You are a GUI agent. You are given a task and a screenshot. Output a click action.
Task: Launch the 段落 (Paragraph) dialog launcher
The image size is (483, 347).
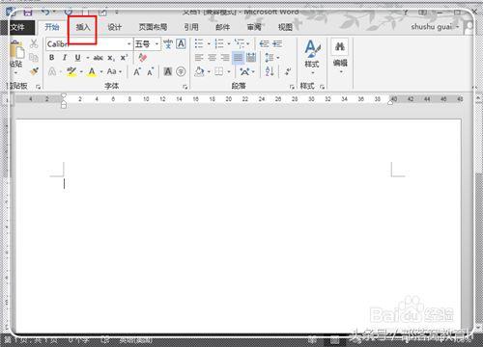tap(292, 87)
